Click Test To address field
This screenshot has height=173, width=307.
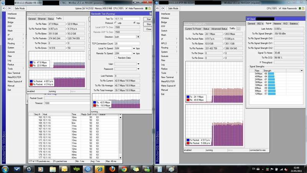(x=127, y=18)
